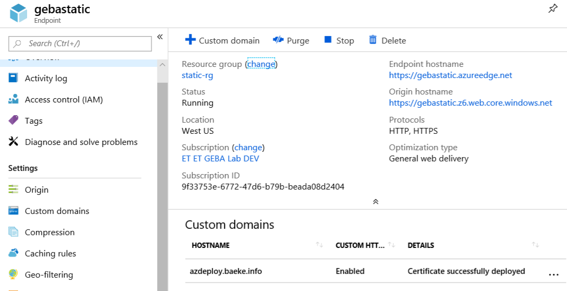Collapse the essentials section with up chevron

[x=375, y=202]
